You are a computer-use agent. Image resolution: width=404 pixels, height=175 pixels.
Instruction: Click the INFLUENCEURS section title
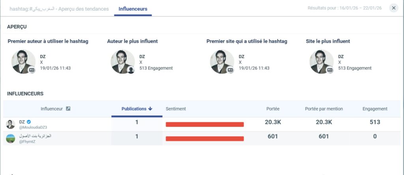25,94
